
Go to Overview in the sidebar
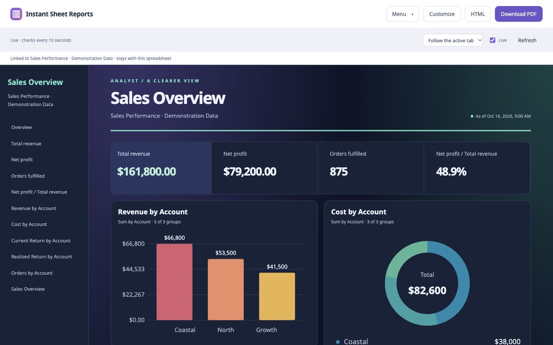click(22, 127)
